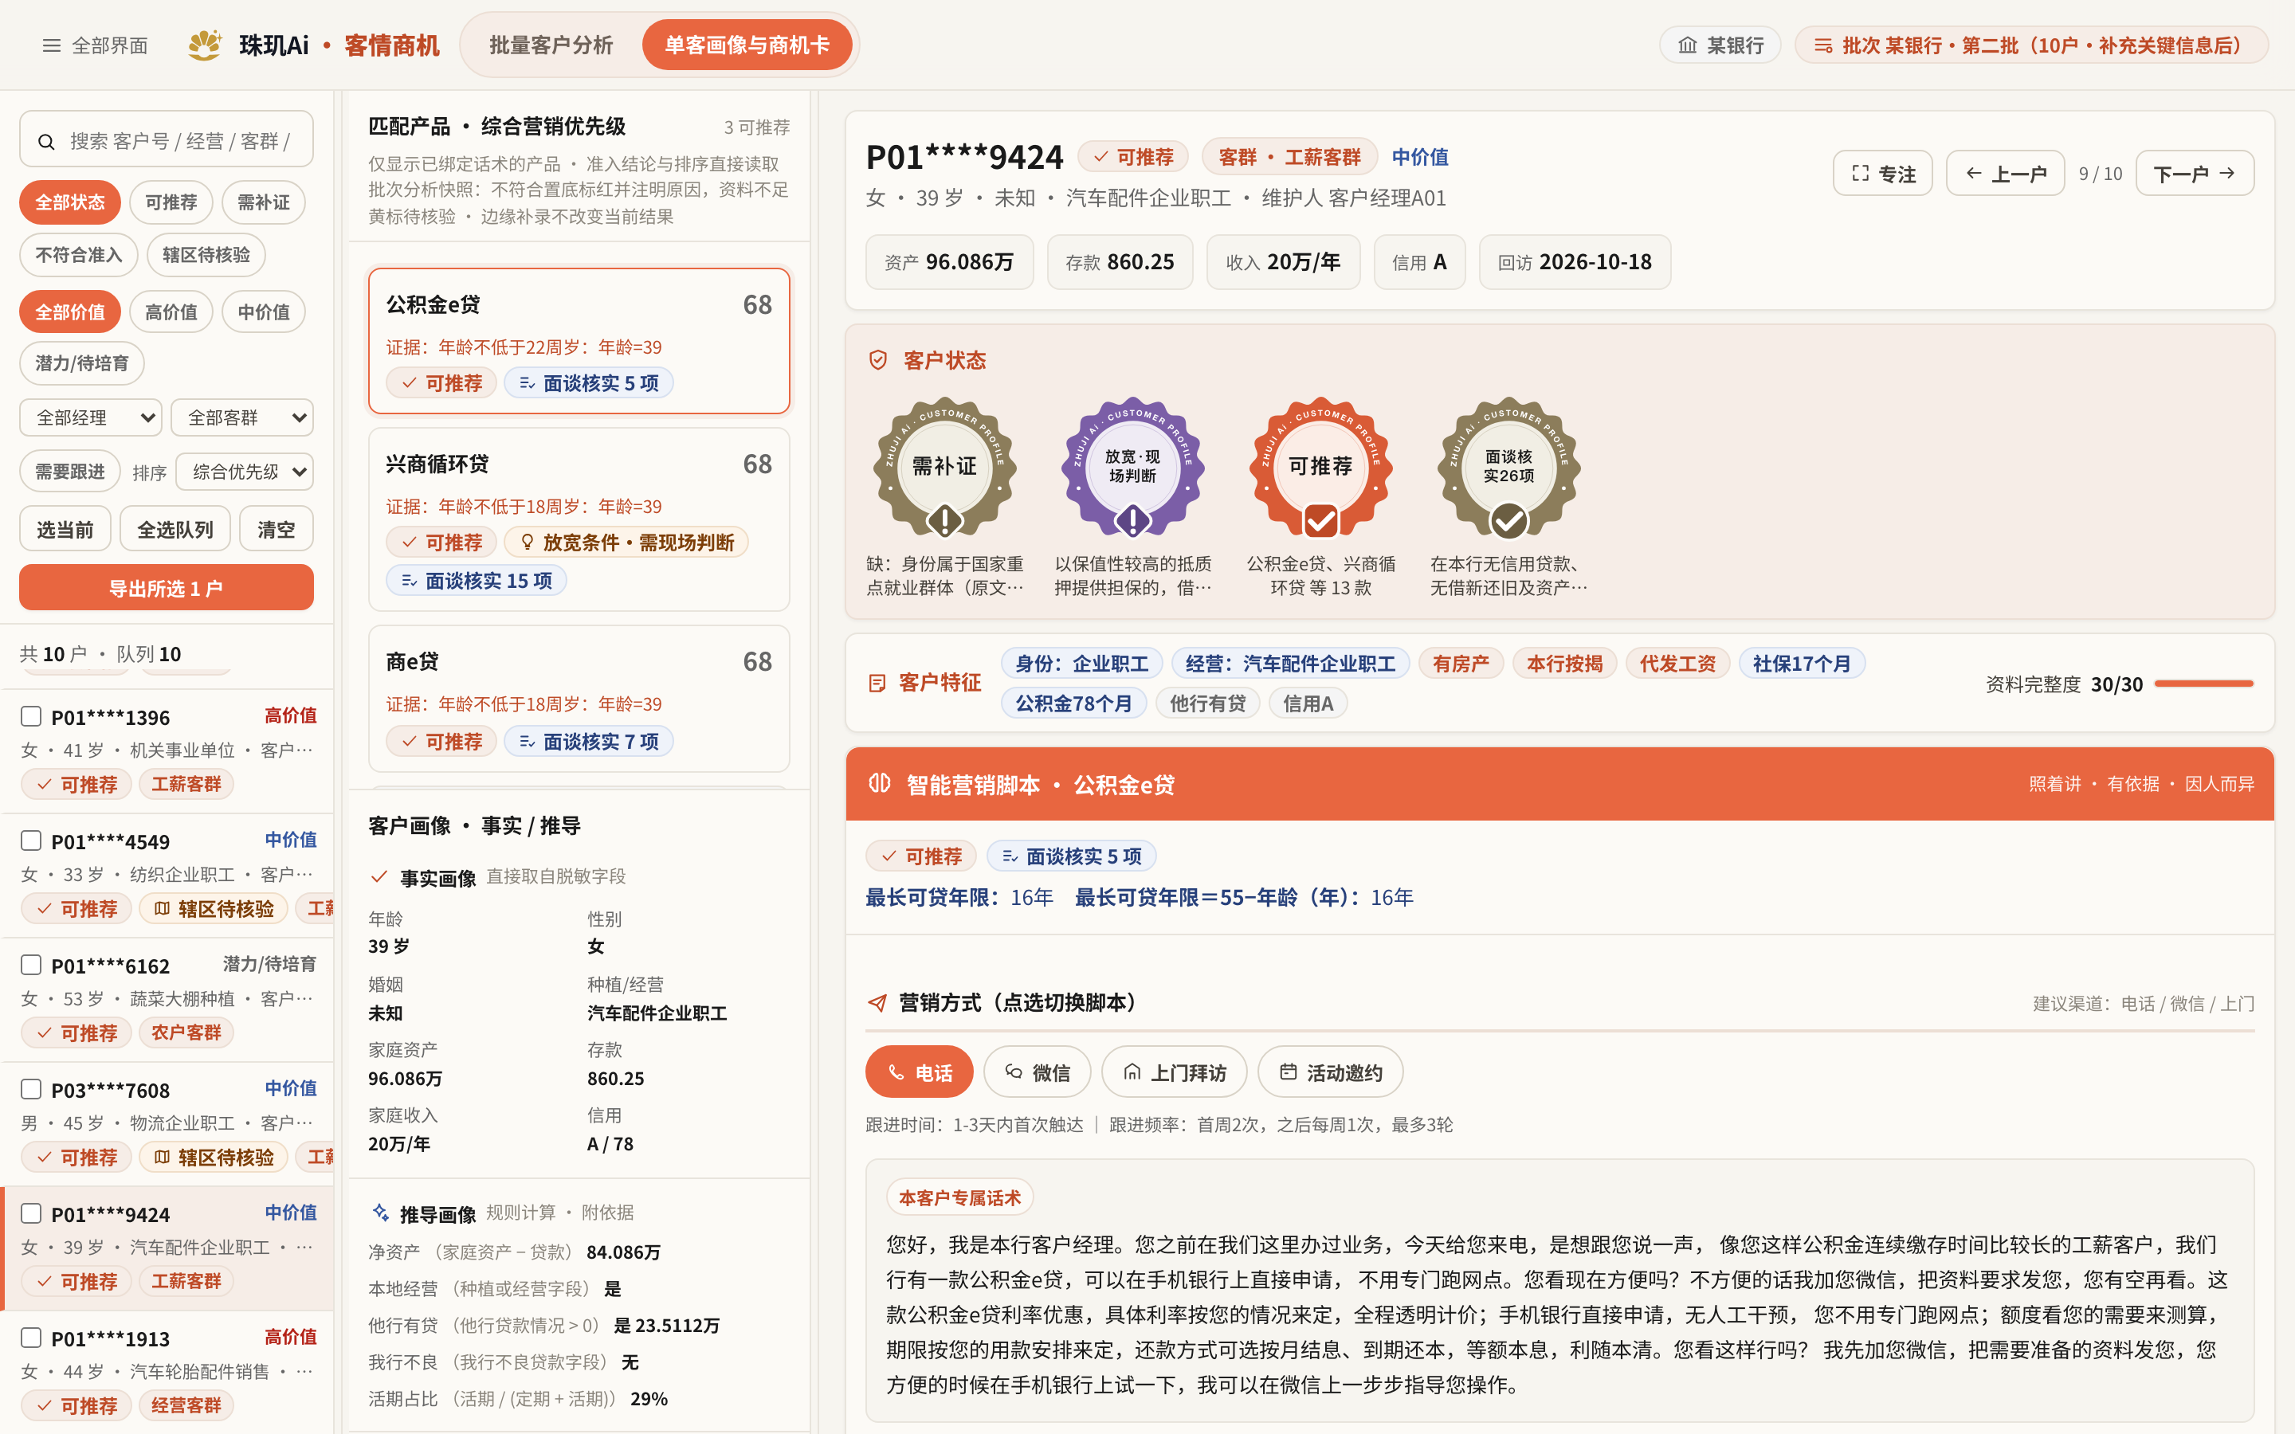
Task: Go to the 下一户 next customer
Action: (x=2195, y=174)
